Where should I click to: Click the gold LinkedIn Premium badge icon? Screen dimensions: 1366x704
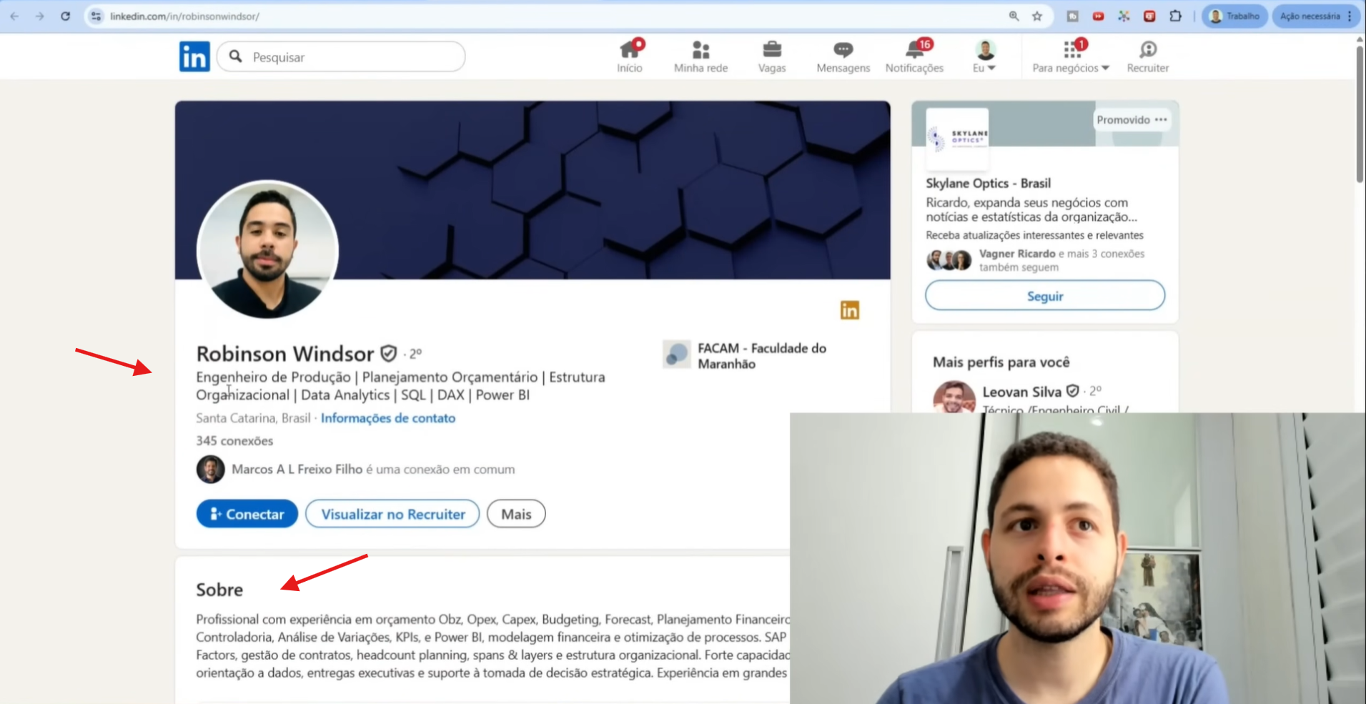(x=849, y=310)
